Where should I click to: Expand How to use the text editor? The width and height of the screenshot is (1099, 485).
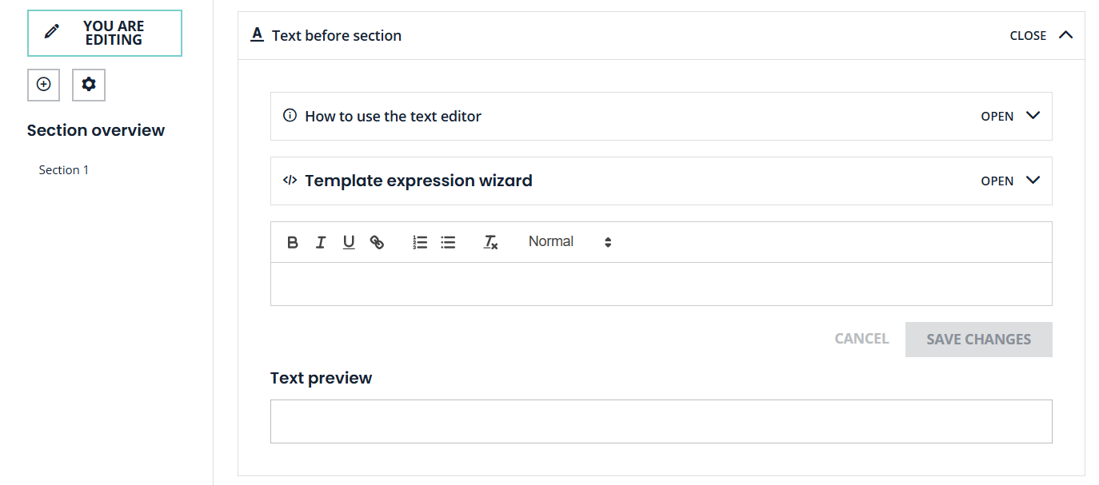[x=1010, y=116]
